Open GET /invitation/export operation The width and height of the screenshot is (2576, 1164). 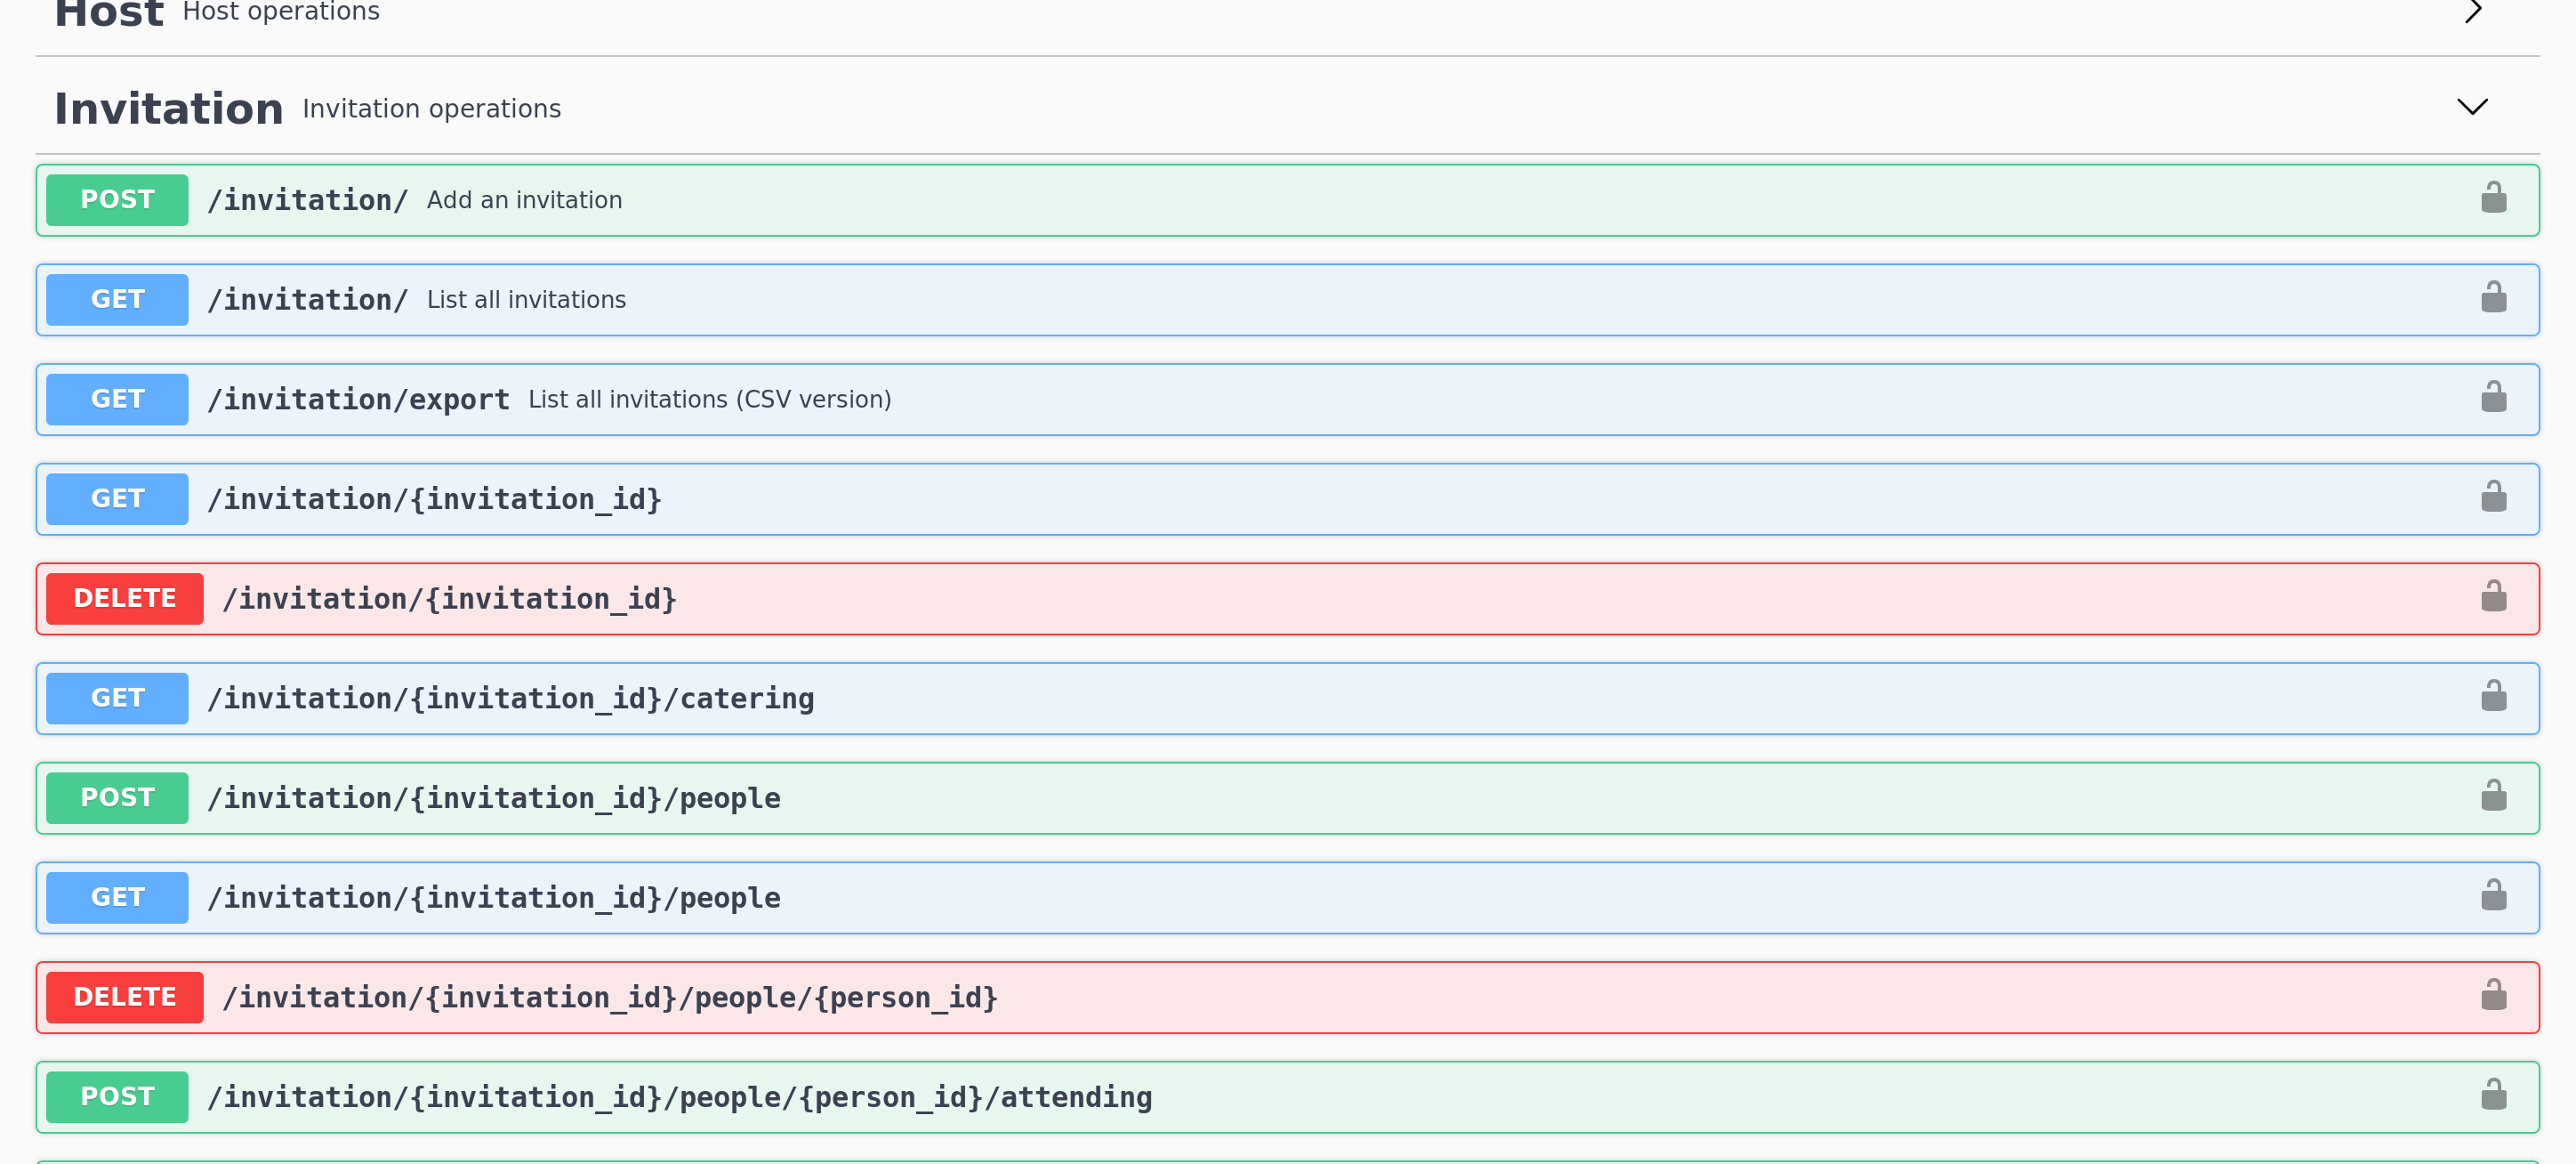click(x=1287, y=400)
